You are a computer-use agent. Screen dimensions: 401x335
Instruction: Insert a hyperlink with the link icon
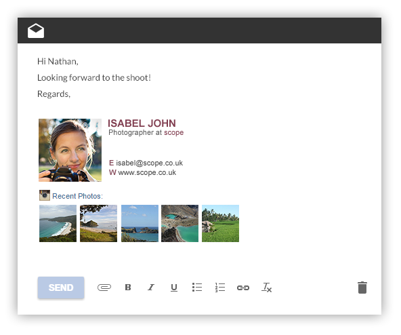pyautogui.click(x=243, y=288)
